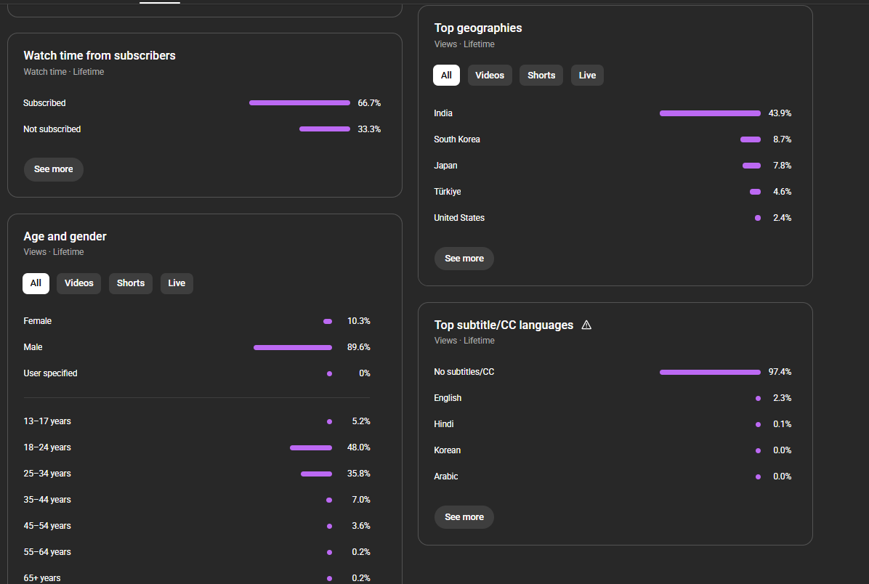Click warning icon beside Top subtitle/CC languages
Image resolution: width=869 pixels, height=584 pixels.
click(x=586, y=325)
